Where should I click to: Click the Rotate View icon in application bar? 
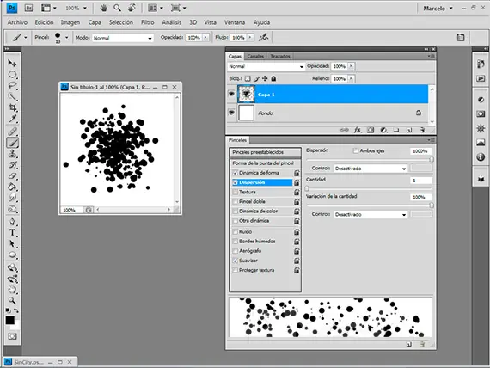click(132, 8)
